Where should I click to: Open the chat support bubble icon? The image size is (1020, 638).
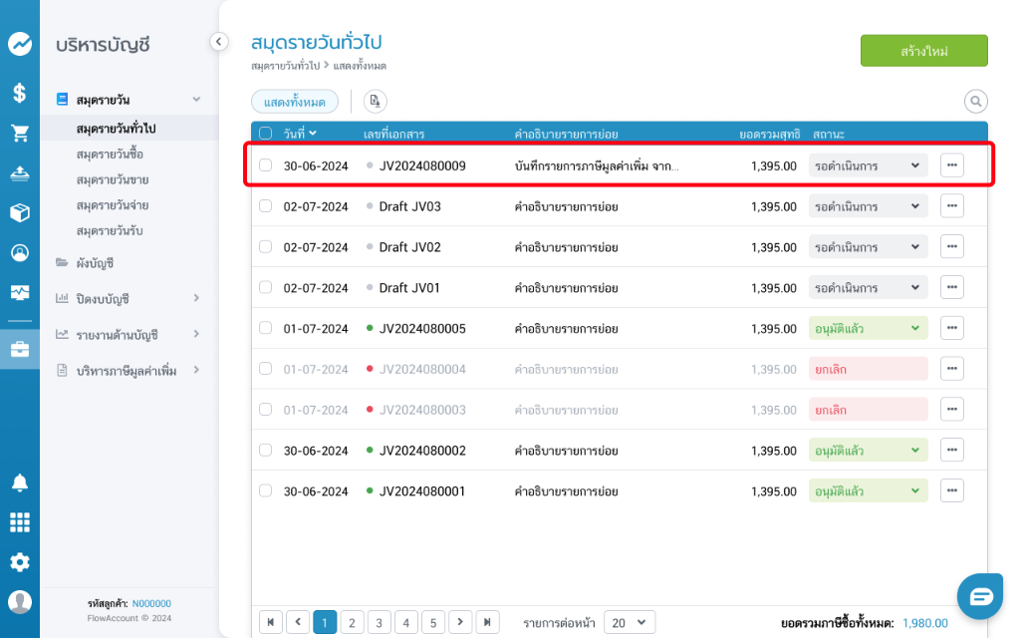pyautogui.click(x=981, y=596)
